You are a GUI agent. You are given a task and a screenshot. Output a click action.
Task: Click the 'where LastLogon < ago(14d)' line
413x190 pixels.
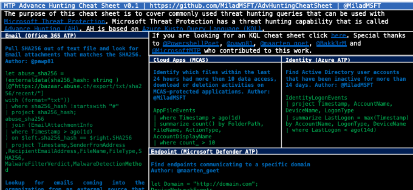point(331,130)
